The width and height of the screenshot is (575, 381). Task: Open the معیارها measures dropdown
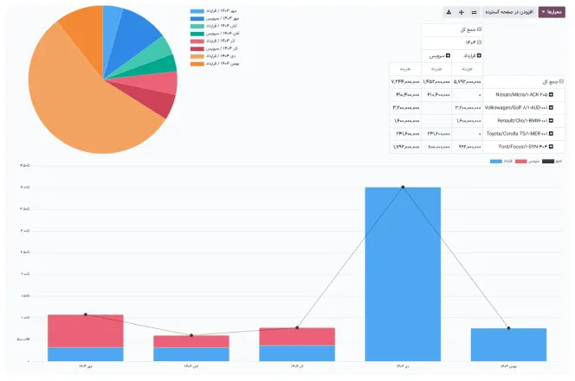(552, 12)
